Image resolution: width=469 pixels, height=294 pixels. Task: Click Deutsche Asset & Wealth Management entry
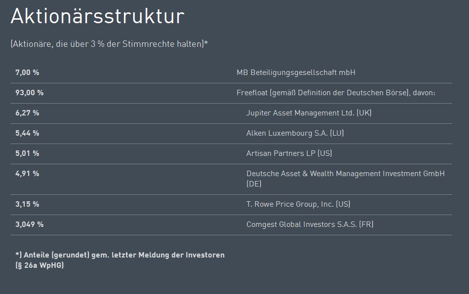point(345,174)
